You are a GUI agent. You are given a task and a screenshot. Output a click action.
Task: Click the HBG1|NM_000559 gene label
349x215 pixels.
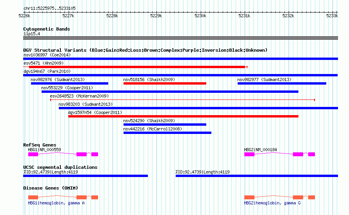tap(44, 150)
